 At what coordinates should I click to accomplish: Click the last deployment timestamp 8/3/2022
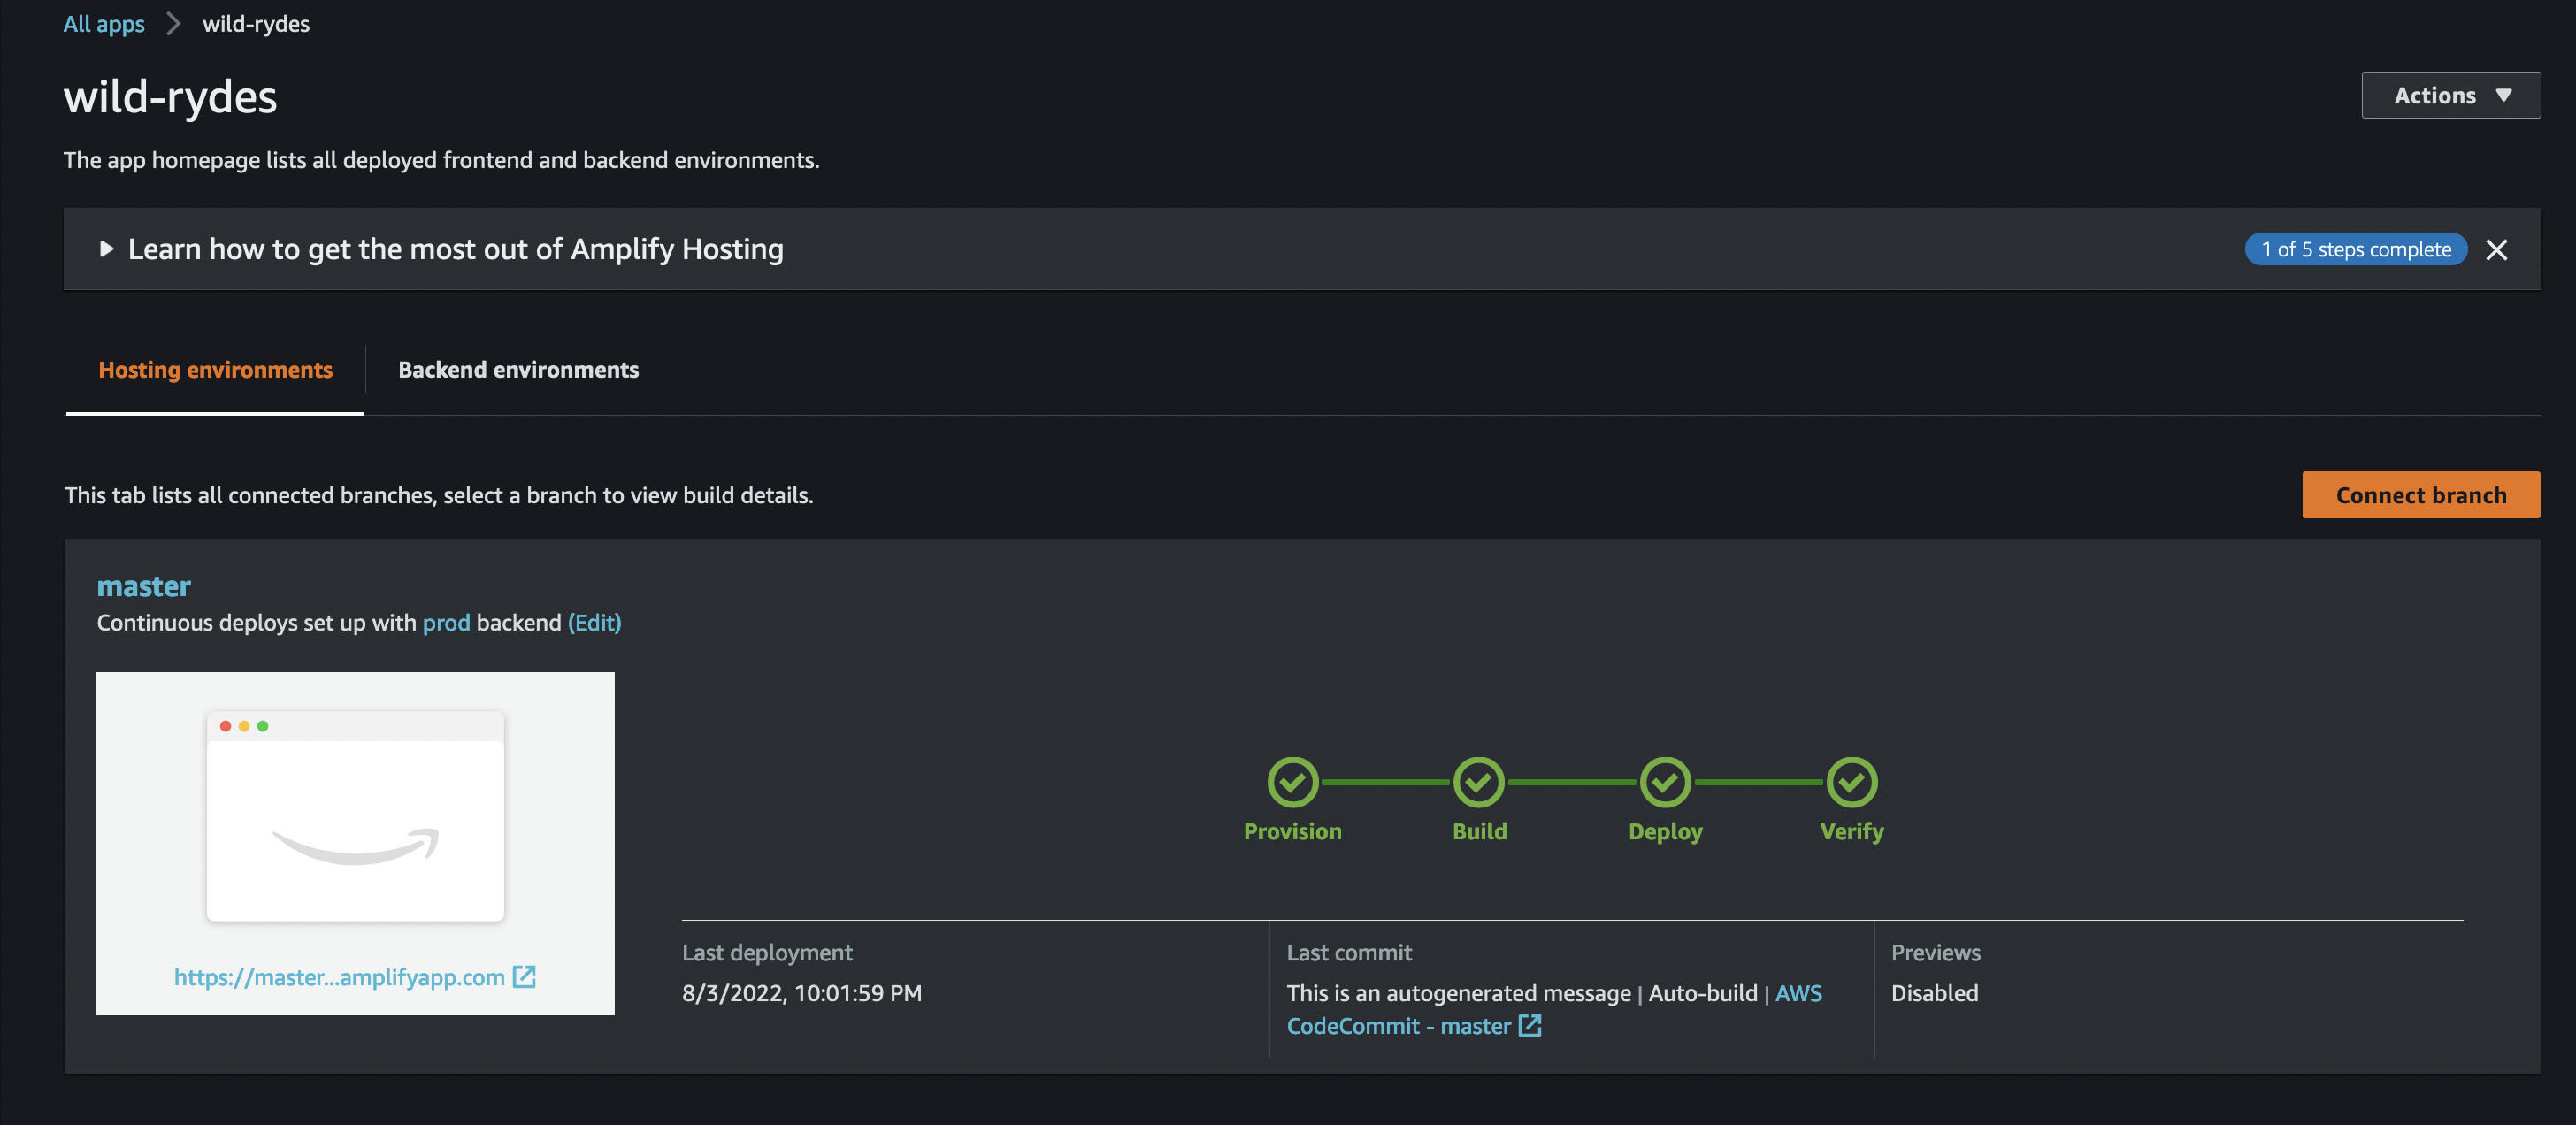coord(802,993)
